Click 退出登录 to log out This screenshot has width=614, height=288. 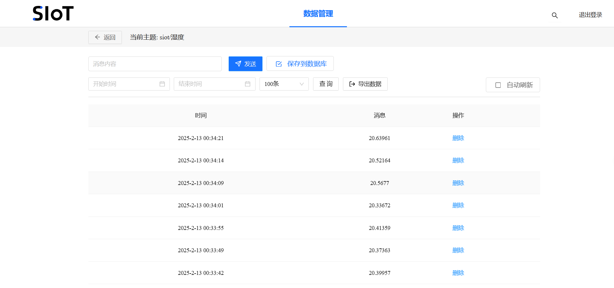pyautogui.click(x=590, y=15)
